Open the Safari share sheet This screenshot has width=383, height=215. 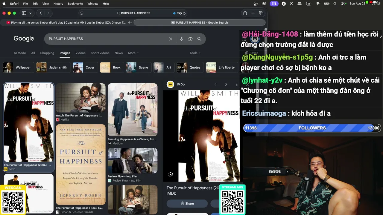click(245, 13)
